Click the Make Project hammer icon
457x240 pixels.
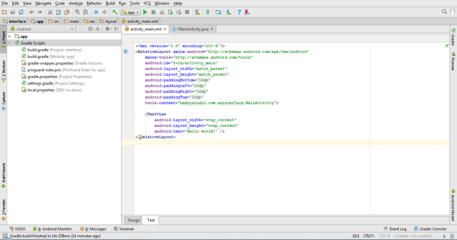(x=115, y=12)
